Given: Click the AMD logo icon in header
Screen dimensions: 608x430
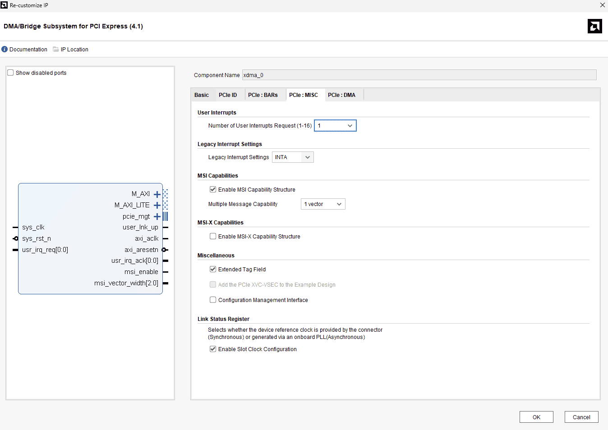Looking at the screenshot, I should click(x=594, y=26).
